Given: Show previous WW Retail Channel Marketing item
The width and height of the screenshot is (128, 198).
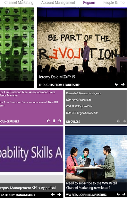Looking at the screenshot, I should (118, 194).
